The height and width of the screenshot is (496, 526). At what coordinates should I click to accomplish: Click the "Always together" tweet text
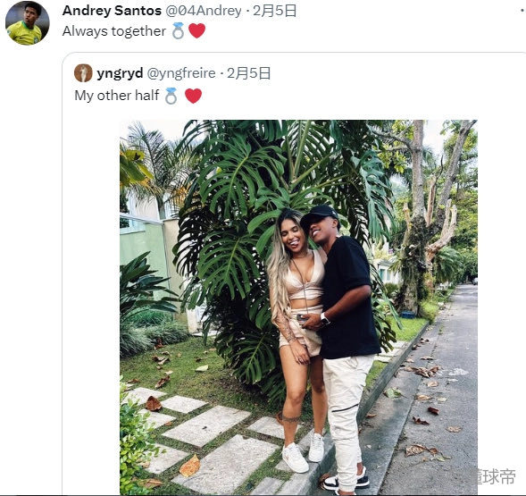pyautogui.click(x=114, y=31)
